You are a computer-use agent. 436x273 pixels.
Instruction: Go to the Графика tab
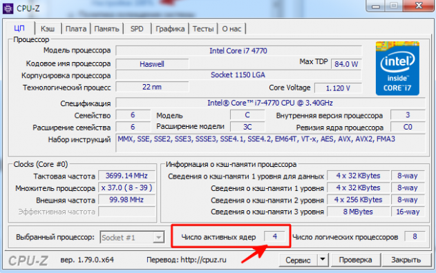170,29
